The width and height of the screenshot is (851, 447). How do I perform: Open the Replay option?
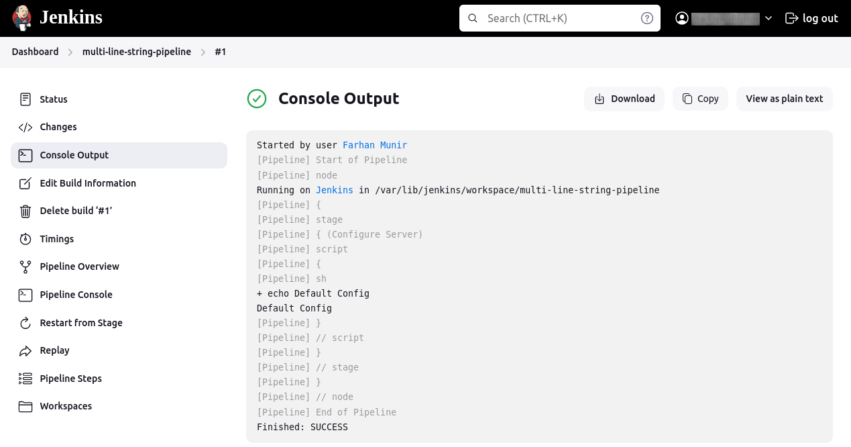tap(119, 350)
